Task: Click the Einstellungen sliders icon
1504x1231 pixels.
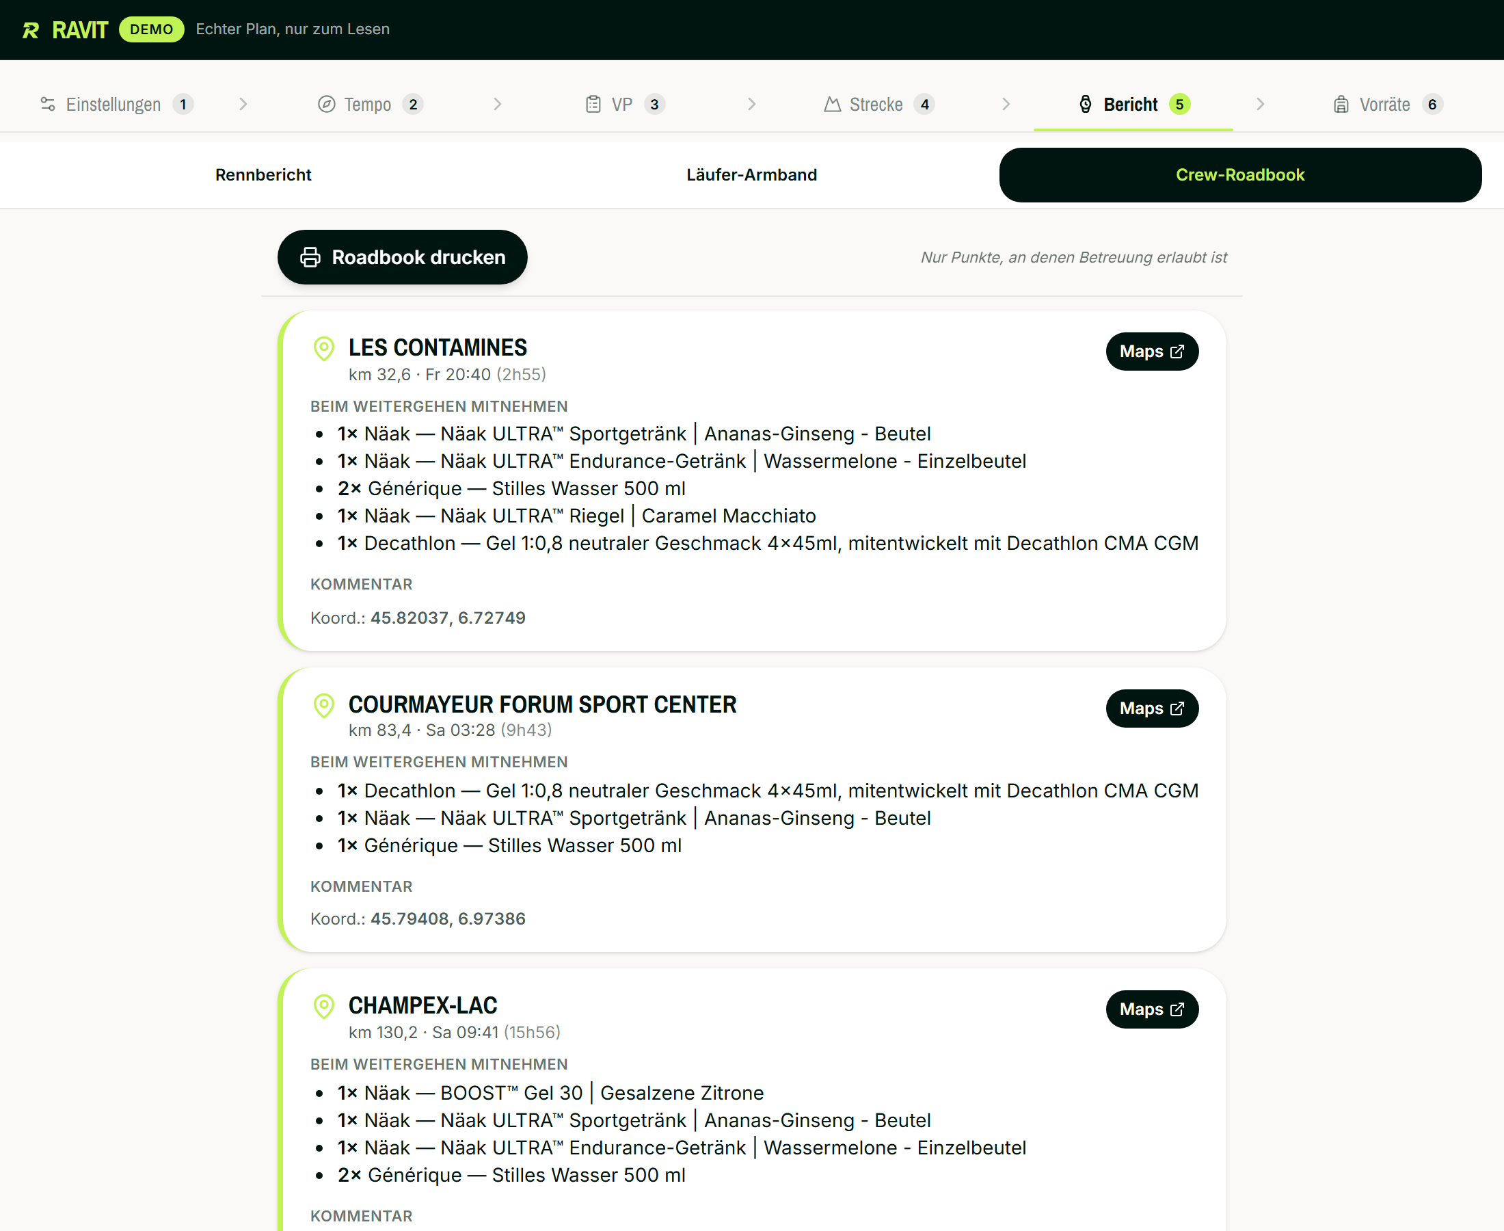Action: pos(47,104)
